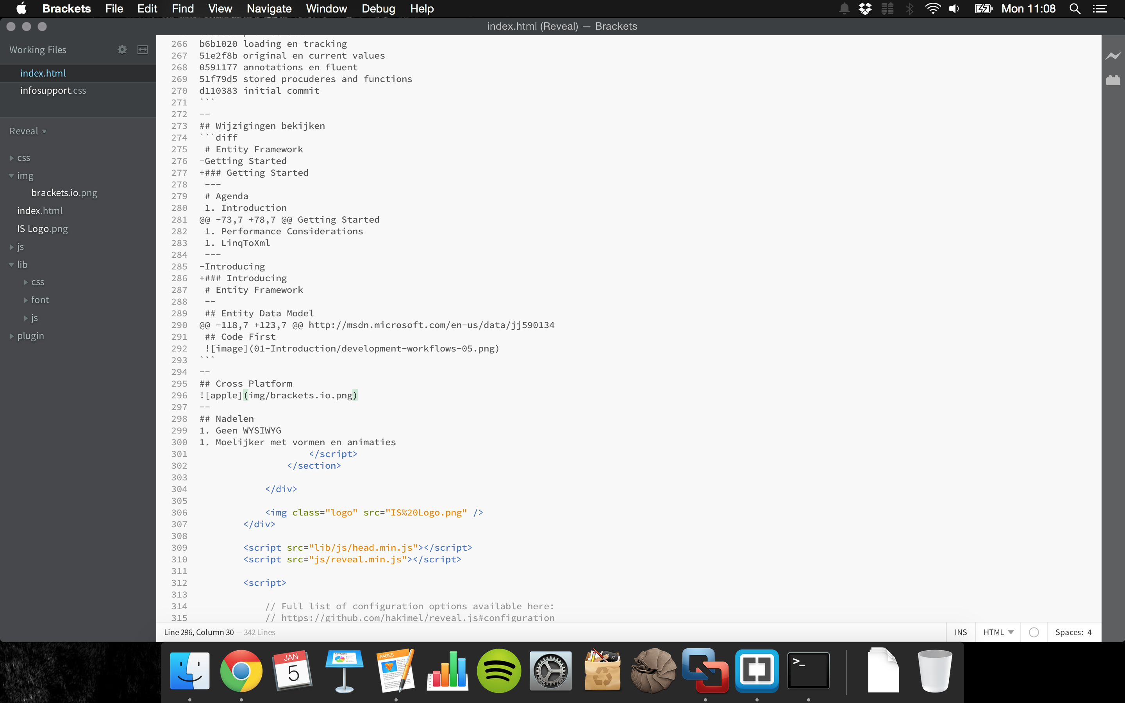Click battery status icon
This screenshot has width=1125, height=703.
[983, 9]
